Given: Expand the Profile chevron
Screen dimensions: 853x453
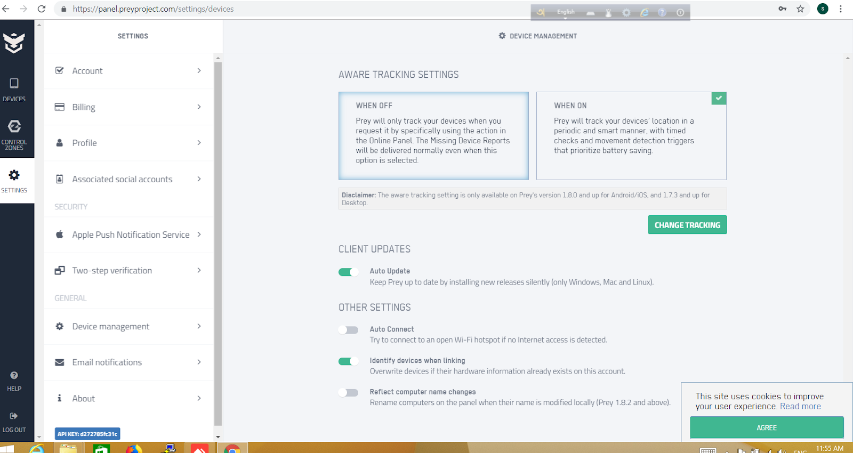Looking at the screenshot, I should tap(199, 142).
